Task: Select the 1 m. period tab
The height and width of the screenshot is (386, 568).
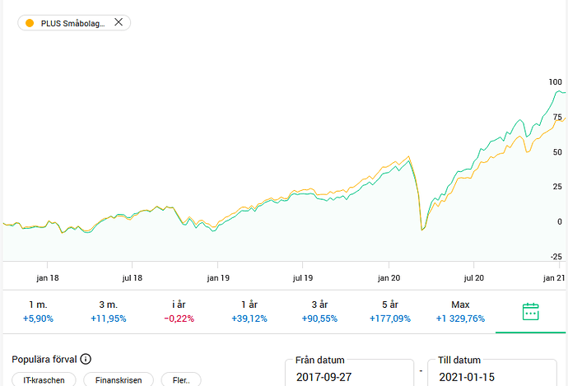Action: [x=38, y=311]
